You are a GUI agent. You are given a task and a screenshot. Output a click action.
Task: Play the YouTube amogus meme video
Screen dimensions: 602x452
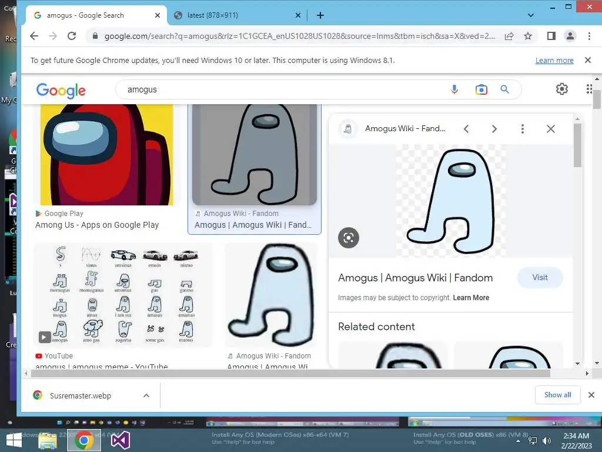[x=45, y=337]
